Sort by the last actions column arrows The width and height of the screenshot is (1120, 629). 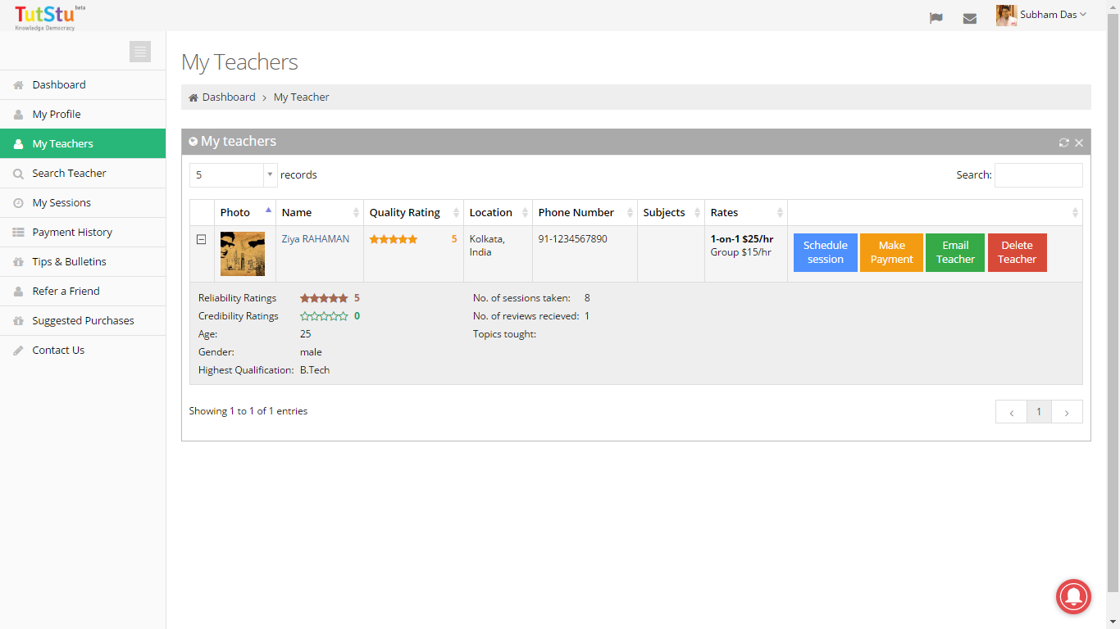pos(1076,213)
